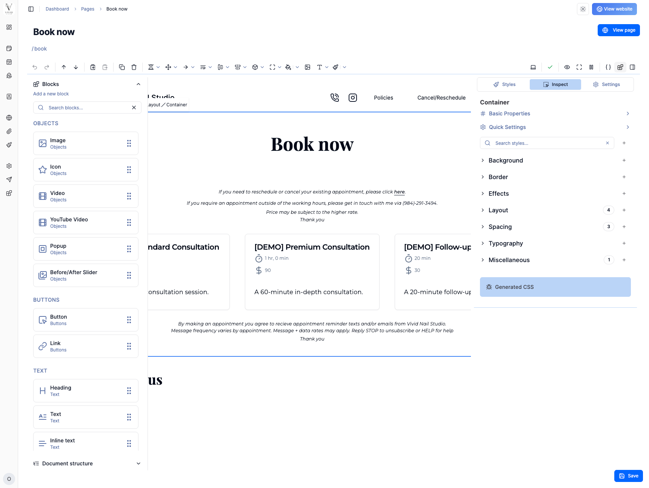The image size is (649, 488).
Task: Toggle the laptop device preview icon
Action: click(x=533, y=67)
